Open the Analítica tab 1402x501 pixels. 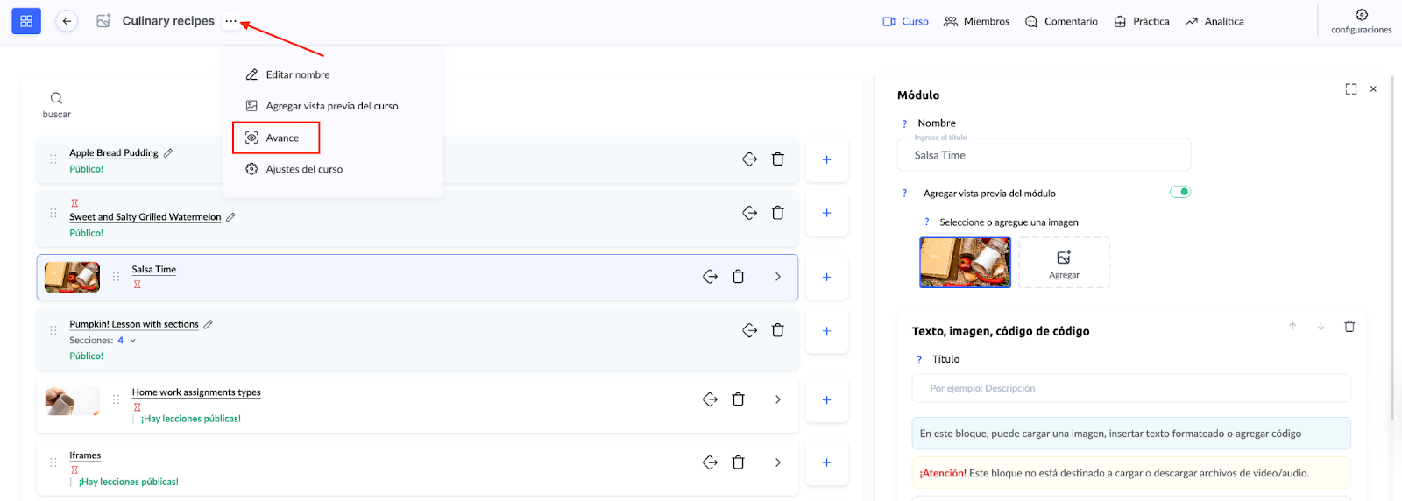click(x=1214, y=21)
